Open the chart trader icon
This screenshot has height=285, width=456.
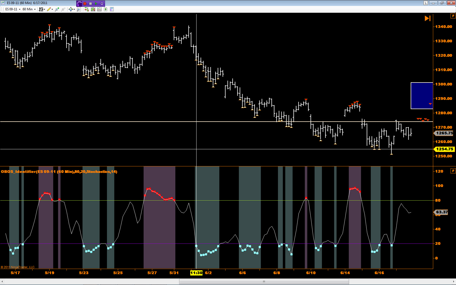87,9
